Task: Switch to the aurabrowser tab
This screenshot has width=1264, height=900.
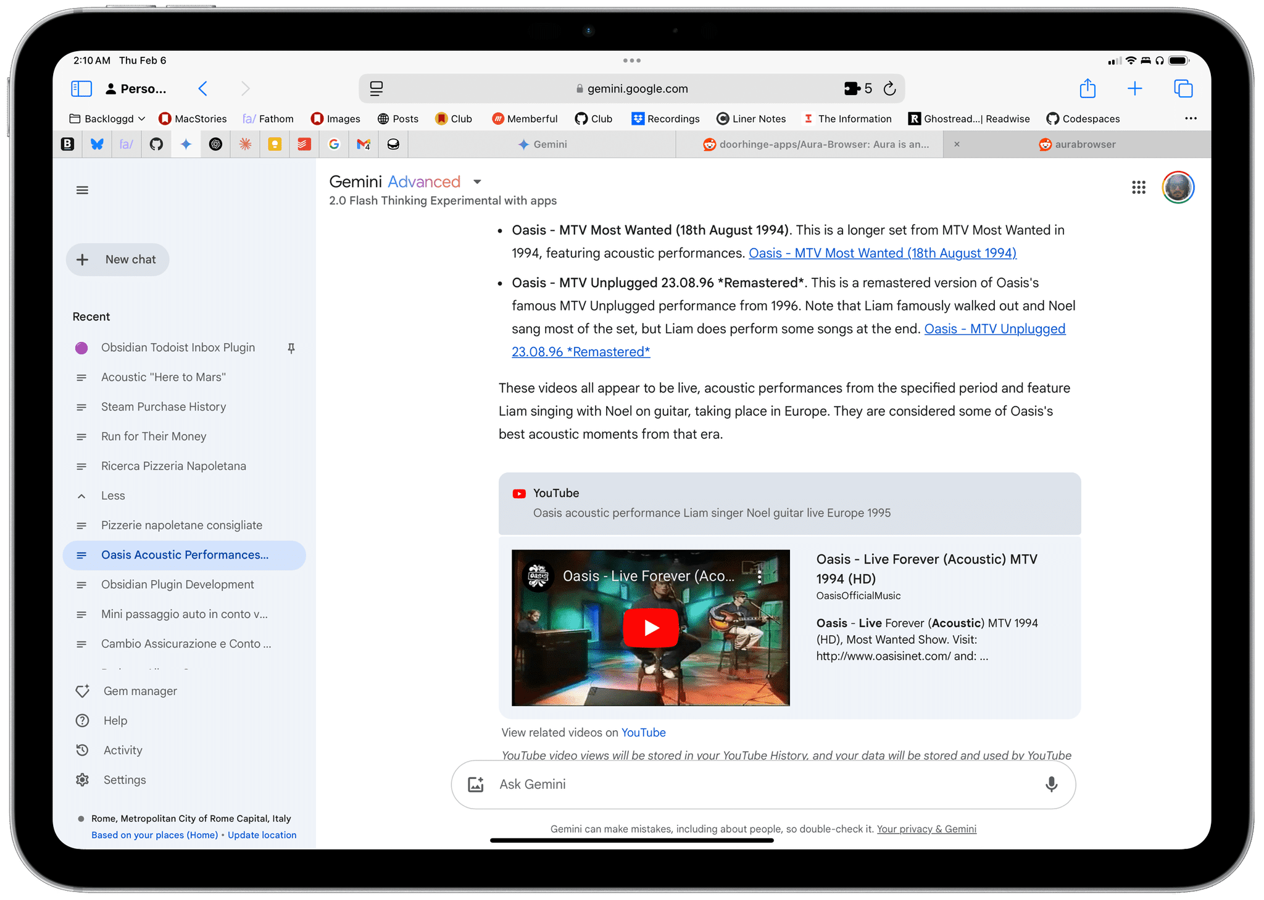Action: (1077, 144)
